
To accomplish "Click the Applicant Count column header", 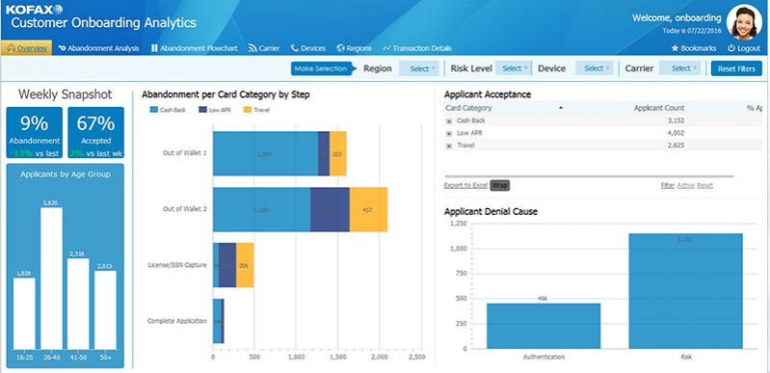I will [658, 108].
